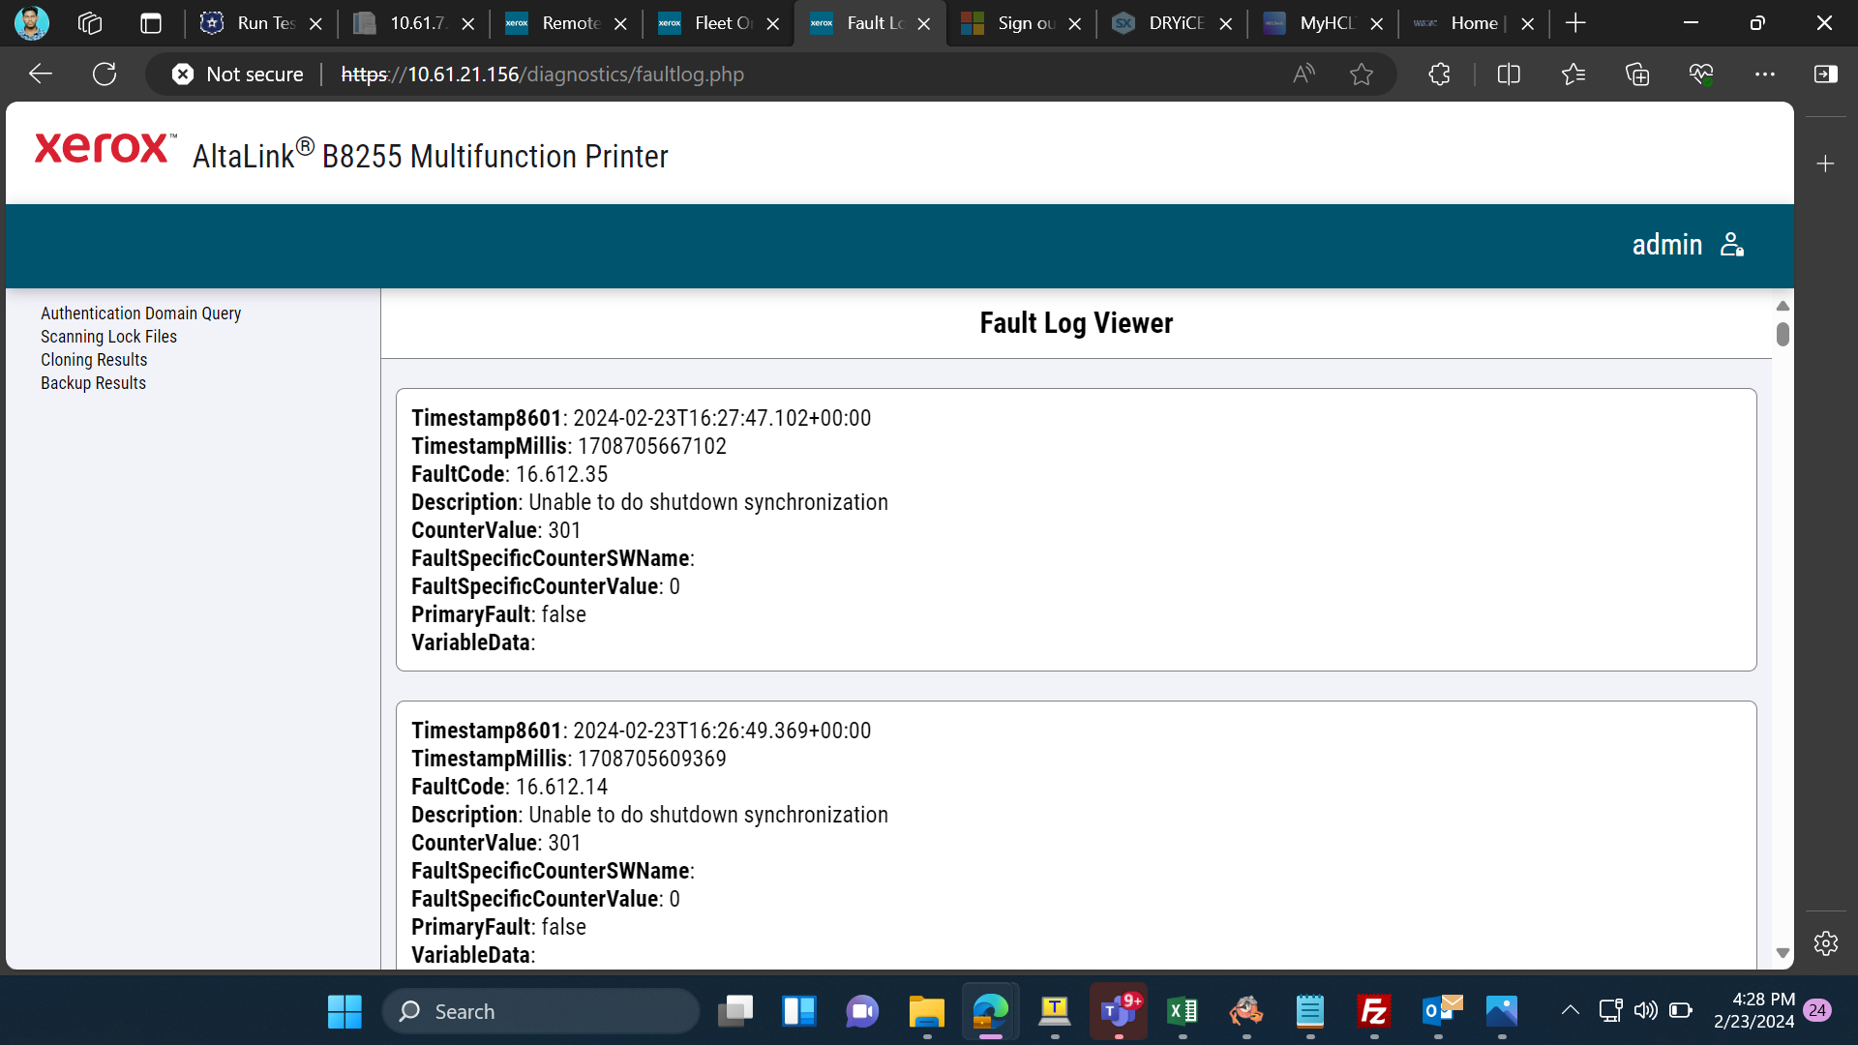Switch to the DRYiCE browser tab
Viewport: 1858px width, 1045px height.
[x=1172, y=23]
